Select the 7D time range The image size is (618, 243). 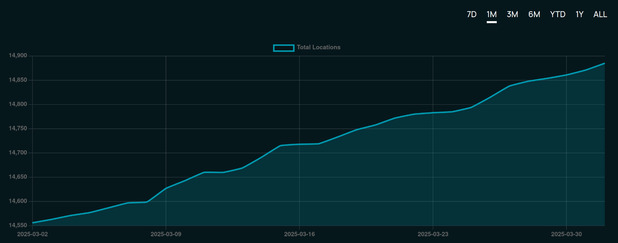(472, 14)
